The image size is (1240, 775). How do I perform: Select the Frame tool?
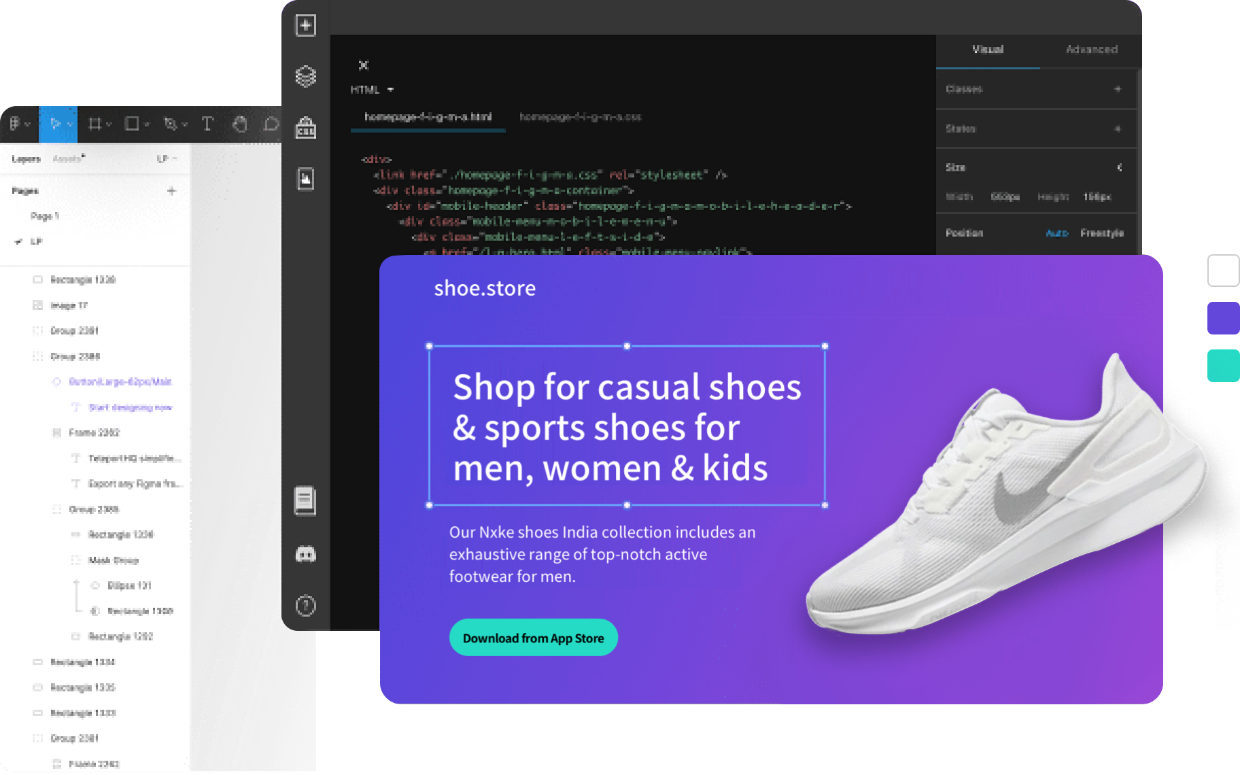coord(94,124)
